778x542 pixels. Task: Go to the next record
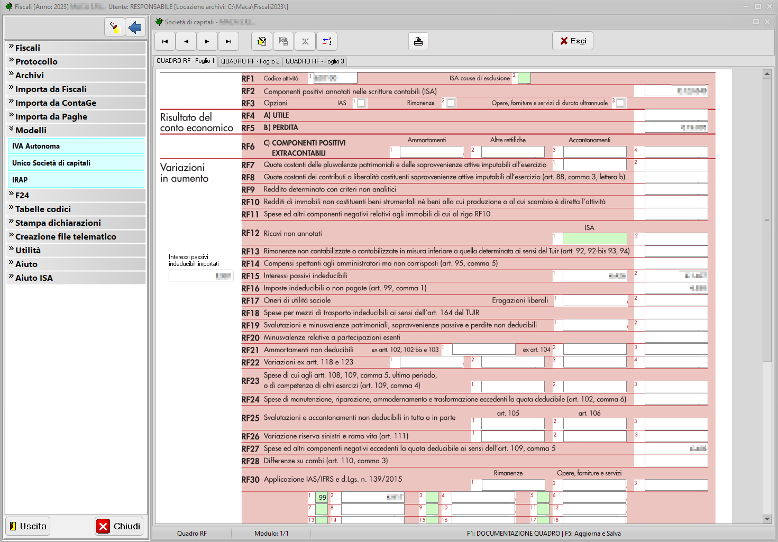tap(207, 41)
